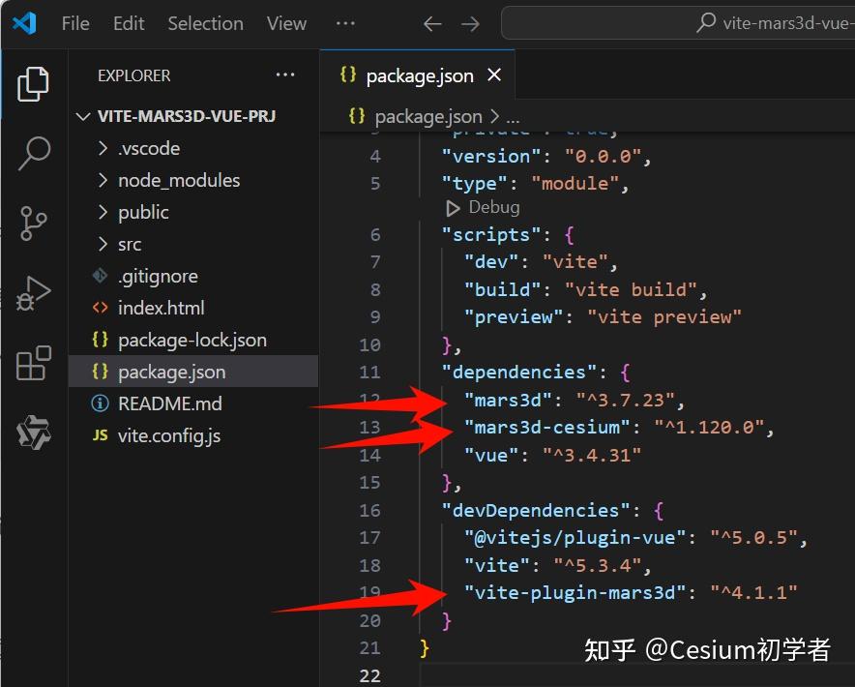Screen dimensions: 855x687
Task: Open the Extensions view icon
Action: click(x=33, y=364)
